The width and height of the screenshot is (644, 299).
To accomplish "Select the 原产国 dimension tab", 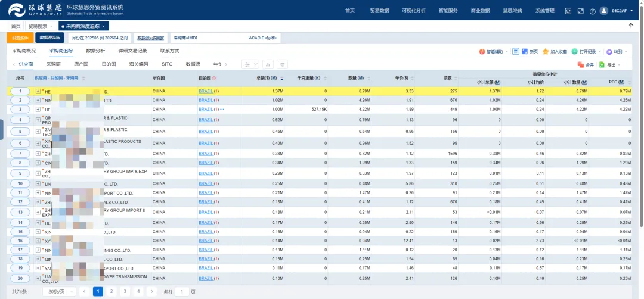I will (x=81, y=64).
